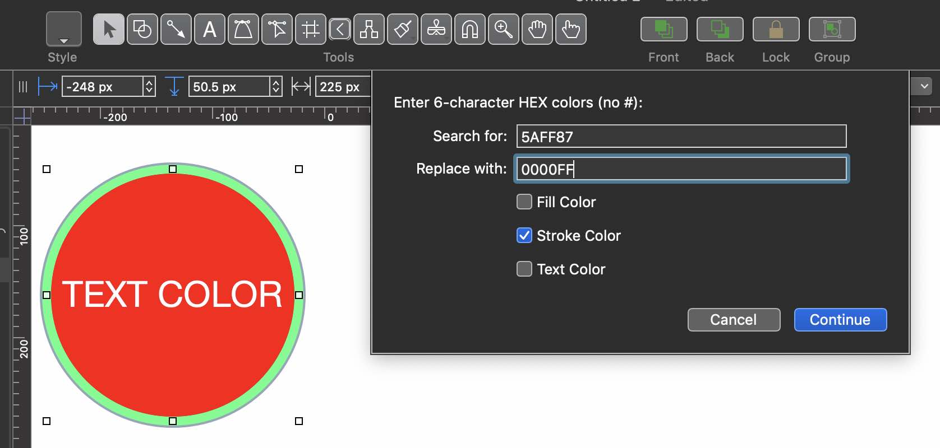
Task: Send object to Back
Action: click(x=720, y=29)
